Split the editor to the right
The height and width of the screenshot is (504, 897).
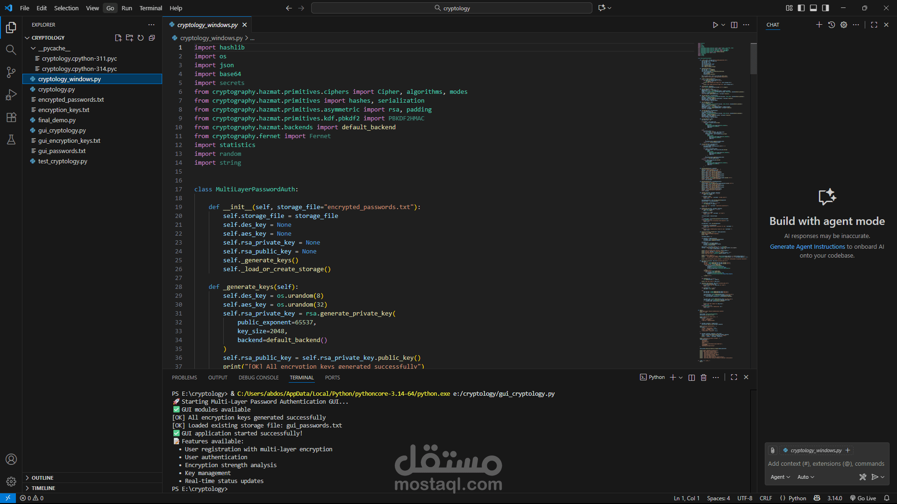[734, 25]
